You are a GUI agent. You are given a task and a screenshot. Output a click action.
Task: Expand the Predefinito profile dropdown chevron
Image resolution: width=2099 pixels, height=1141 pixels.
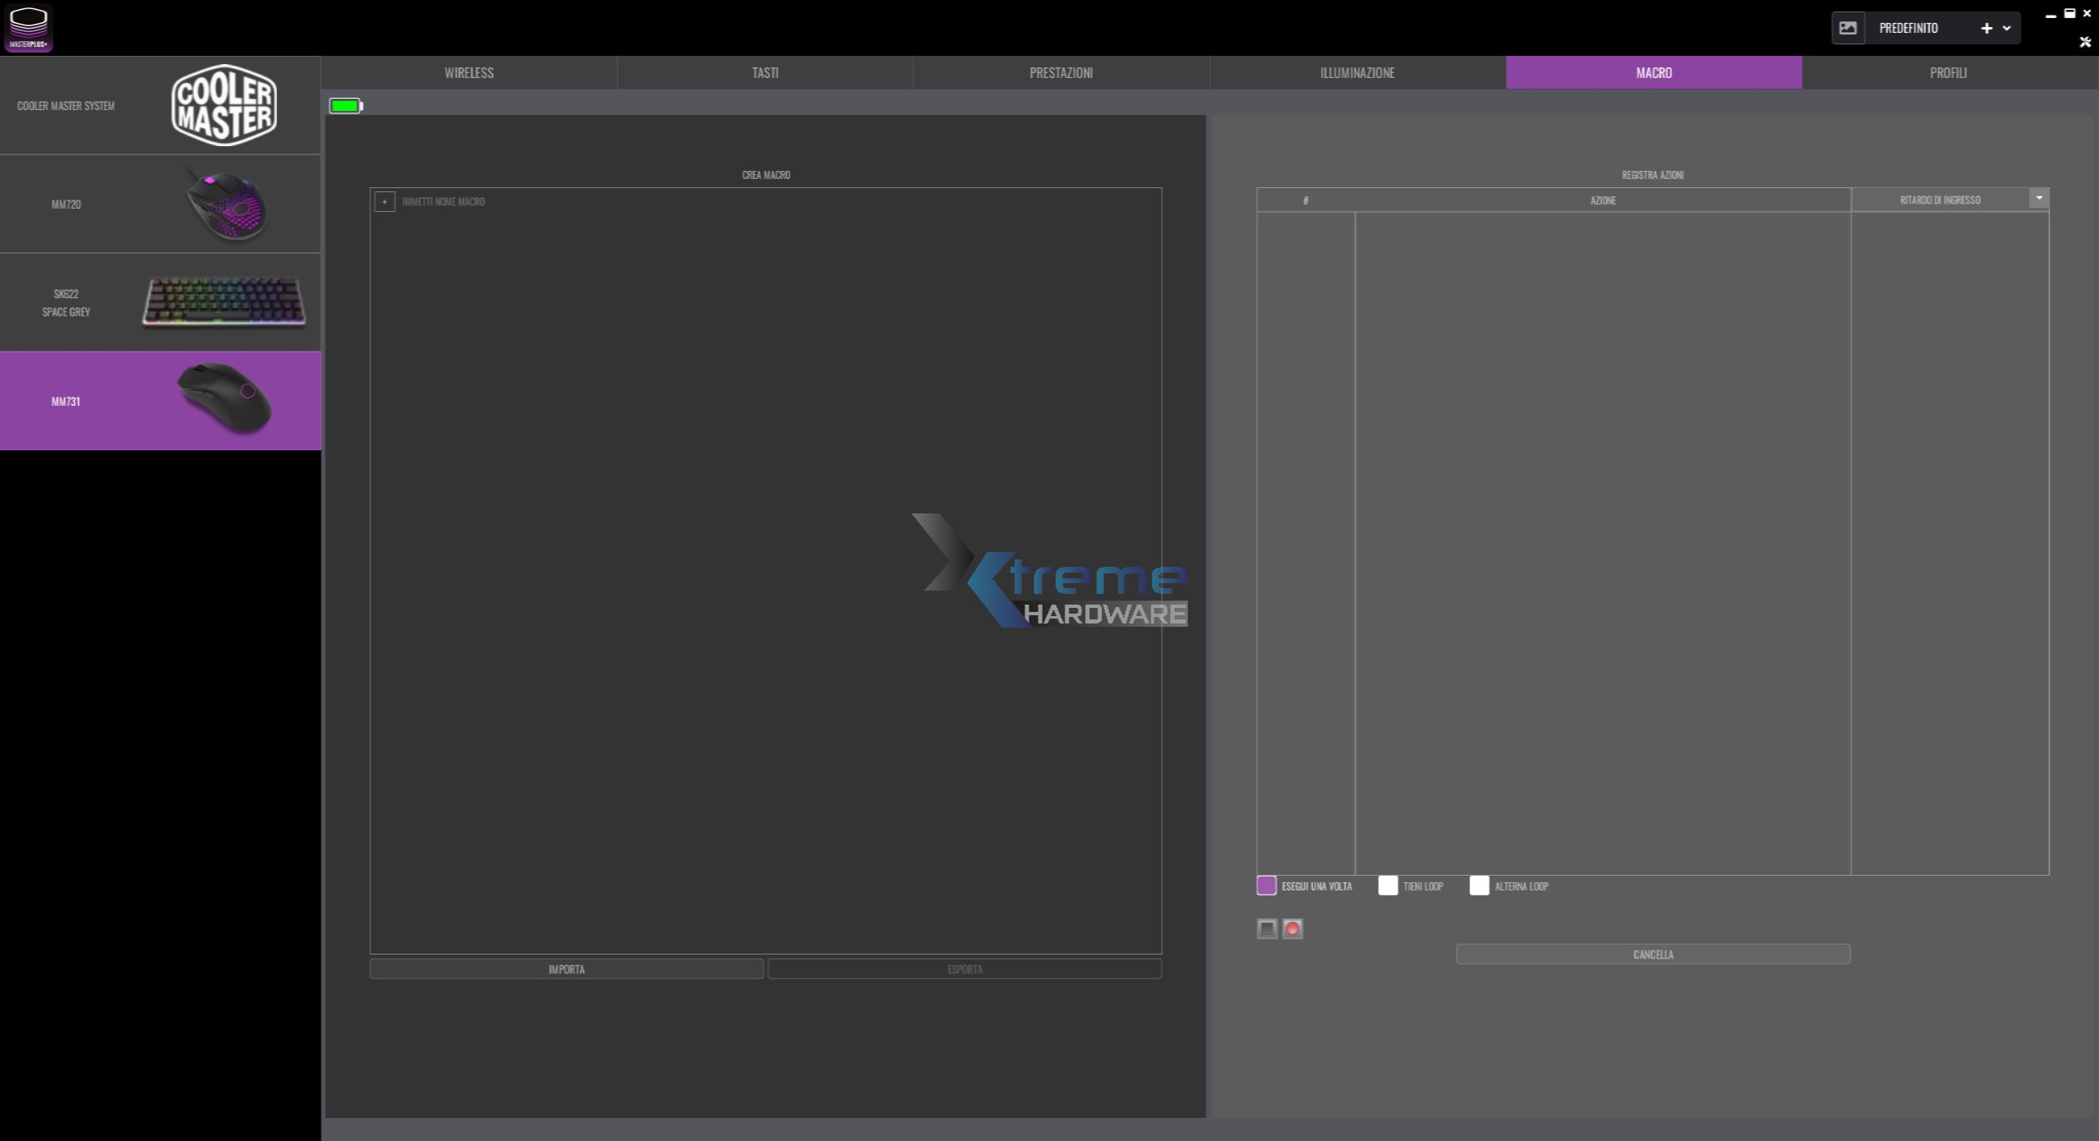coord(2006,28)
